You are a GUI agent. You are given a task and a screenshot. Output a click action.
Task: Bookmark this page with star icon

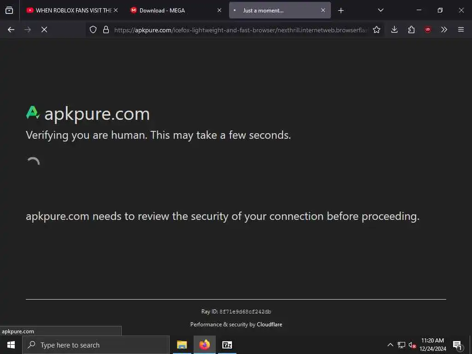click(377, 29)
